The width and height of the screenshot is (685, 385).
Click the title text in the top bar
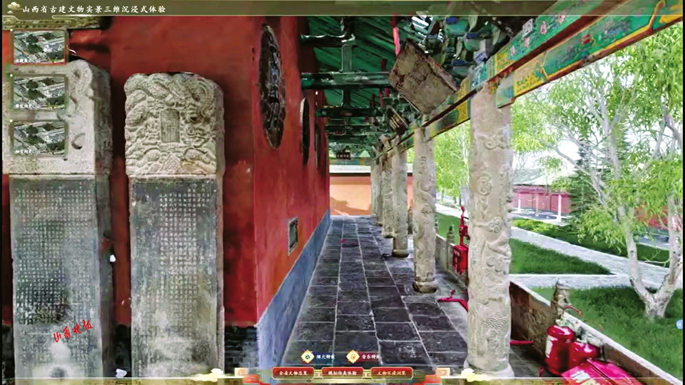point(93,9)
